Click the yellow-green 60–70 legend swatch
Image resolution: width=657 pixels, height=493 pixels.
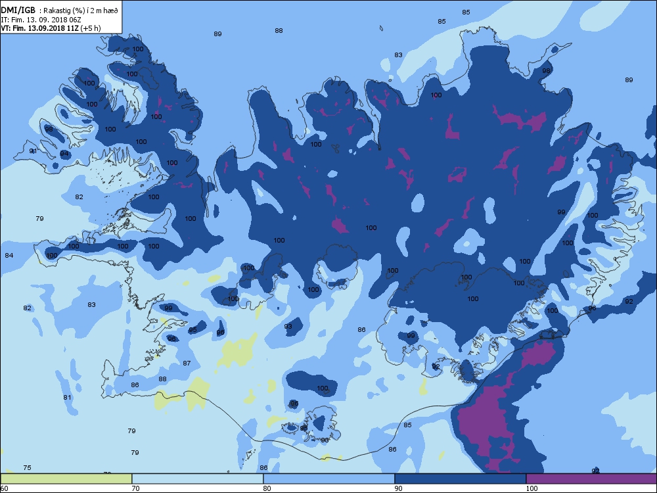pyautogui.click(x=66, y=479)
